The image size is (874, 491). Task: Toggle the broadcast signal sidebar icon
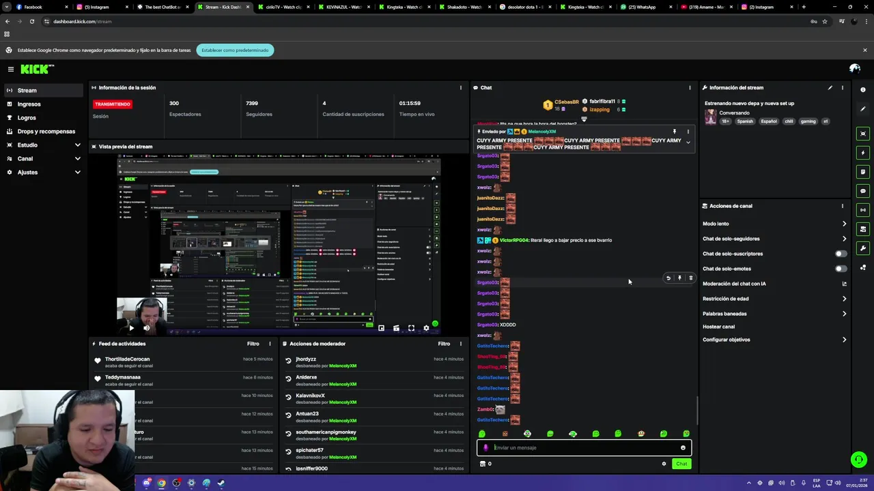863,210
